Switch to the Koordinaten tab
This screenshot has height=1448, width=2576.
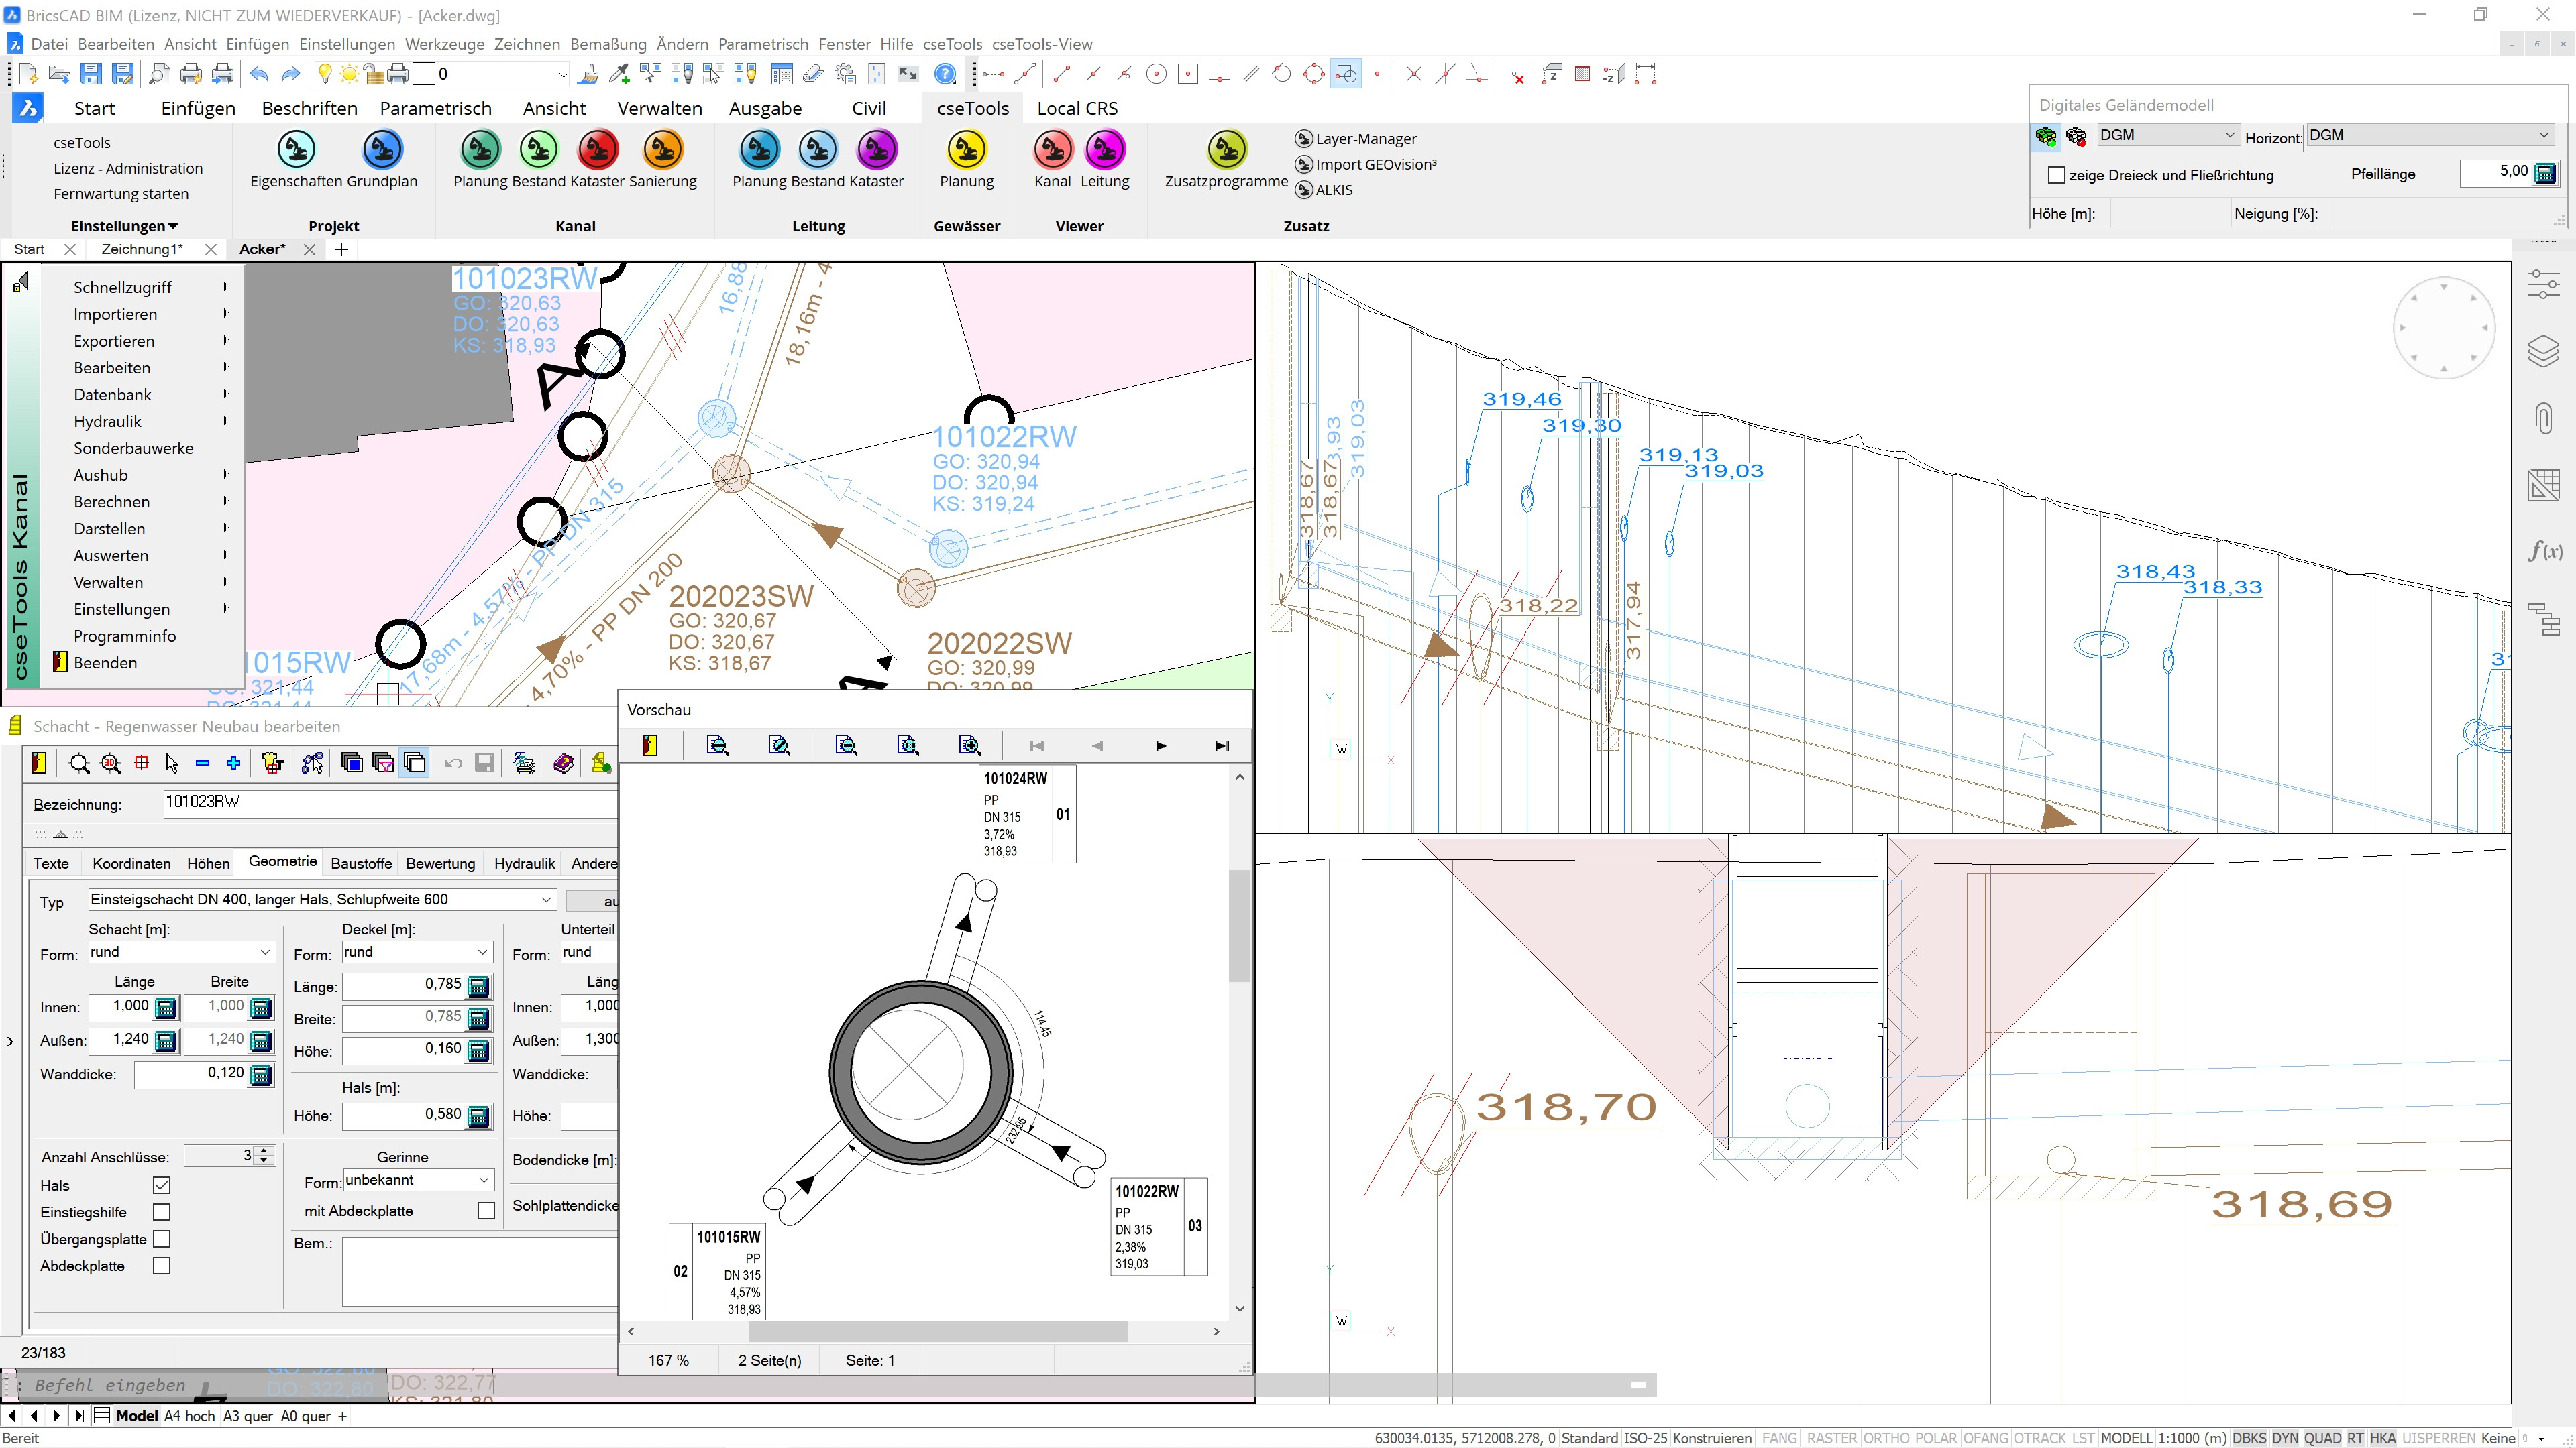[131, 864]
